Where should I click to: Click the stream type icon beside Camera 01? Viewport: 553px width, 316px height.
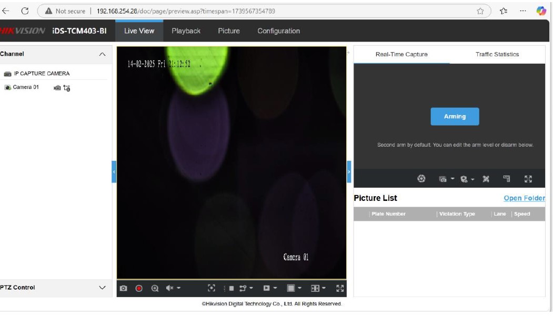click(x=67, y=88)
